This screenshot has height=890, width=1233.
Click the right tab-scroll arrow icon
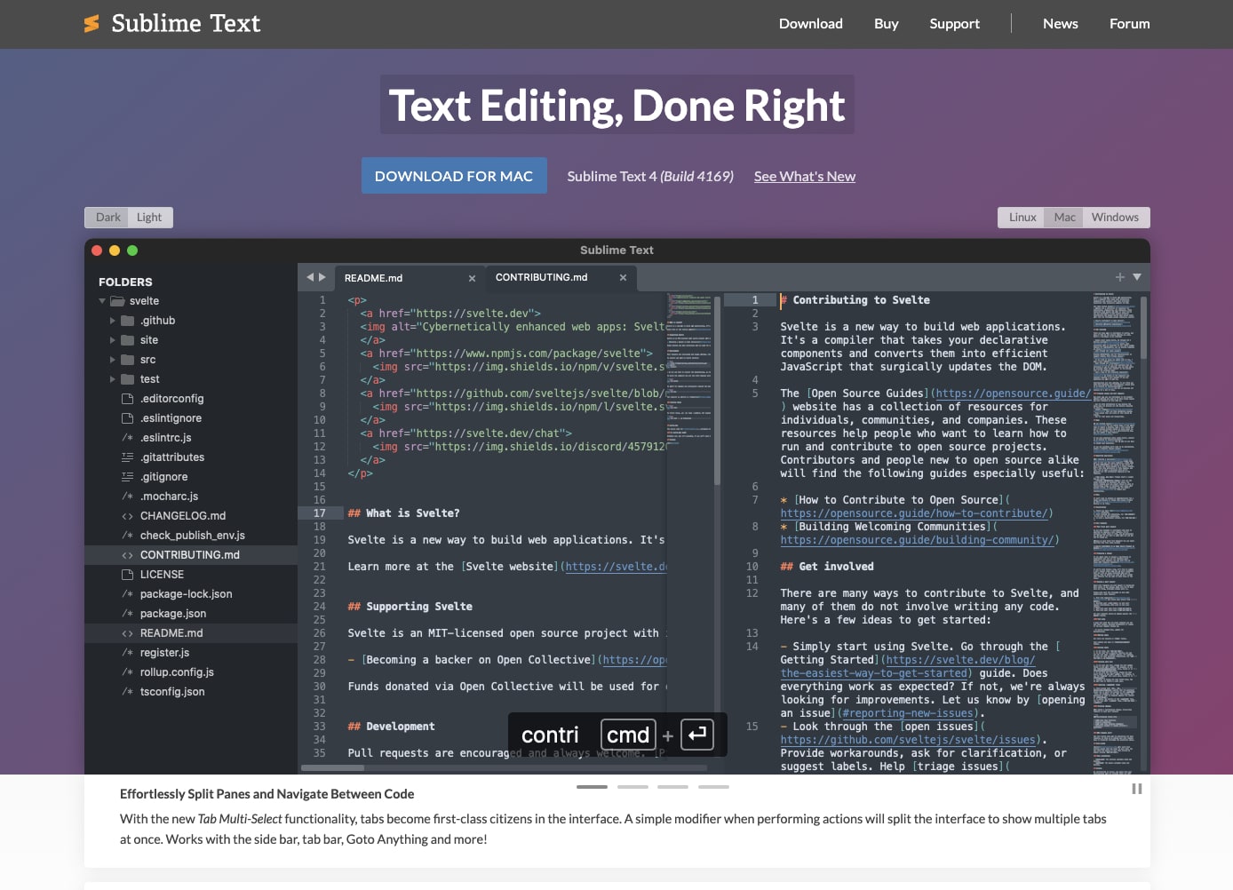(x=324, y=277)
